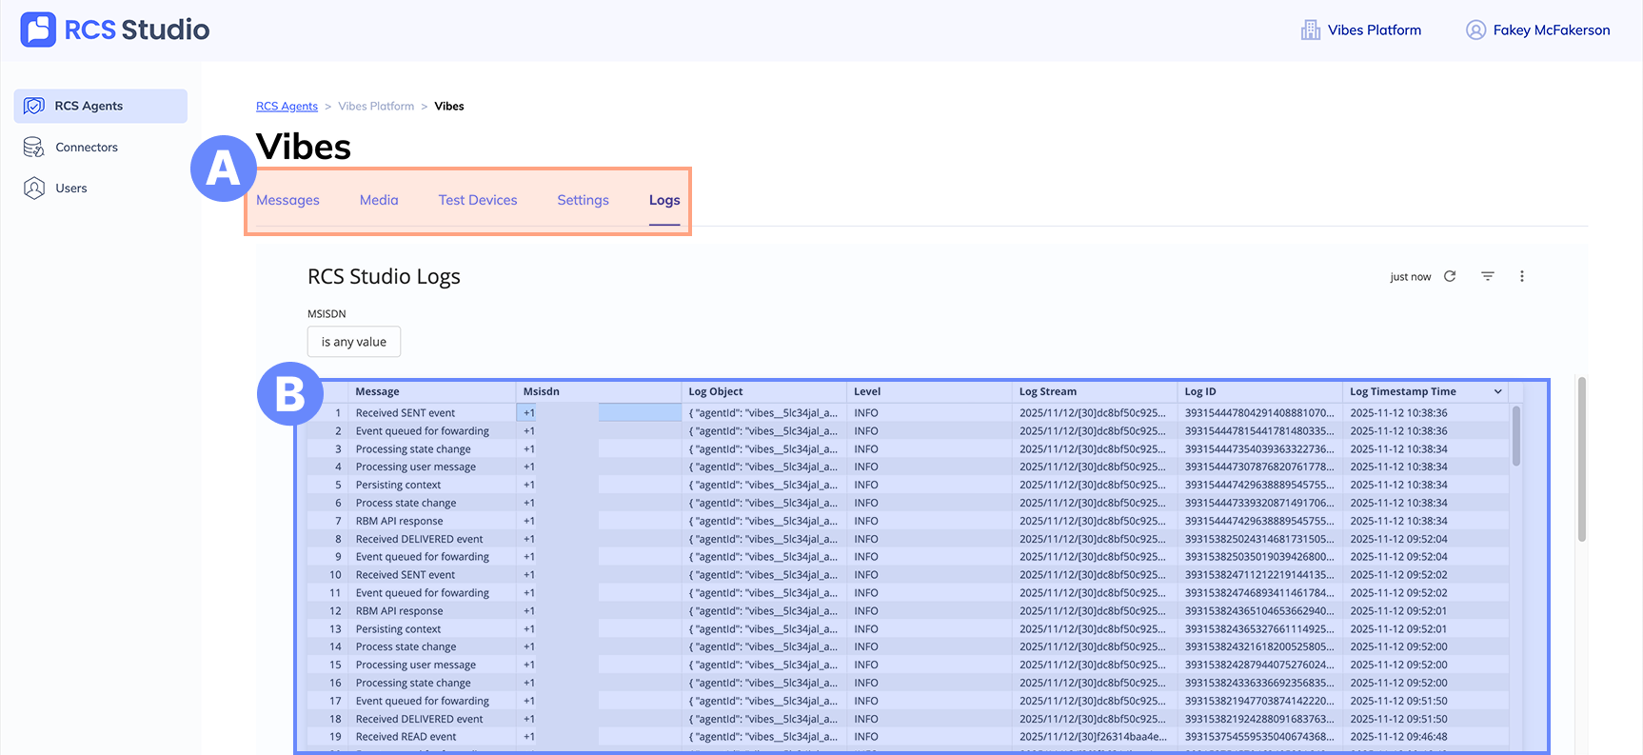Sort by the Log Stream column header
1643x755 pixels.
point(1048,391)
